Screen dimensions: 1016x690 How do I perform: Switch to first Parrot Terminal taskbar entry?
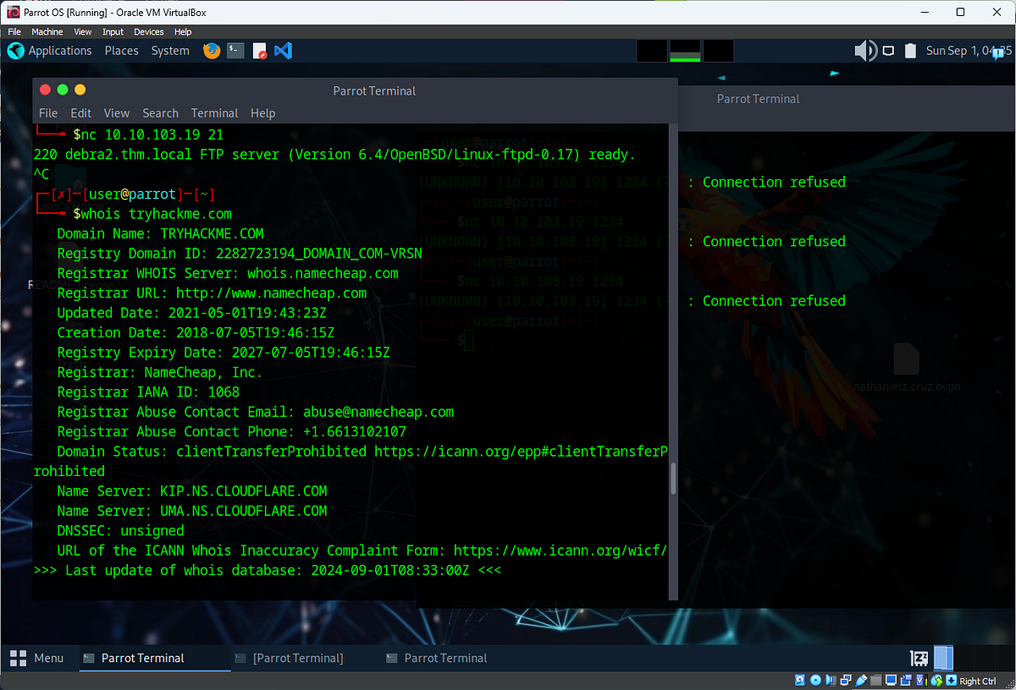pyautogui.click(x=155, y=658)
